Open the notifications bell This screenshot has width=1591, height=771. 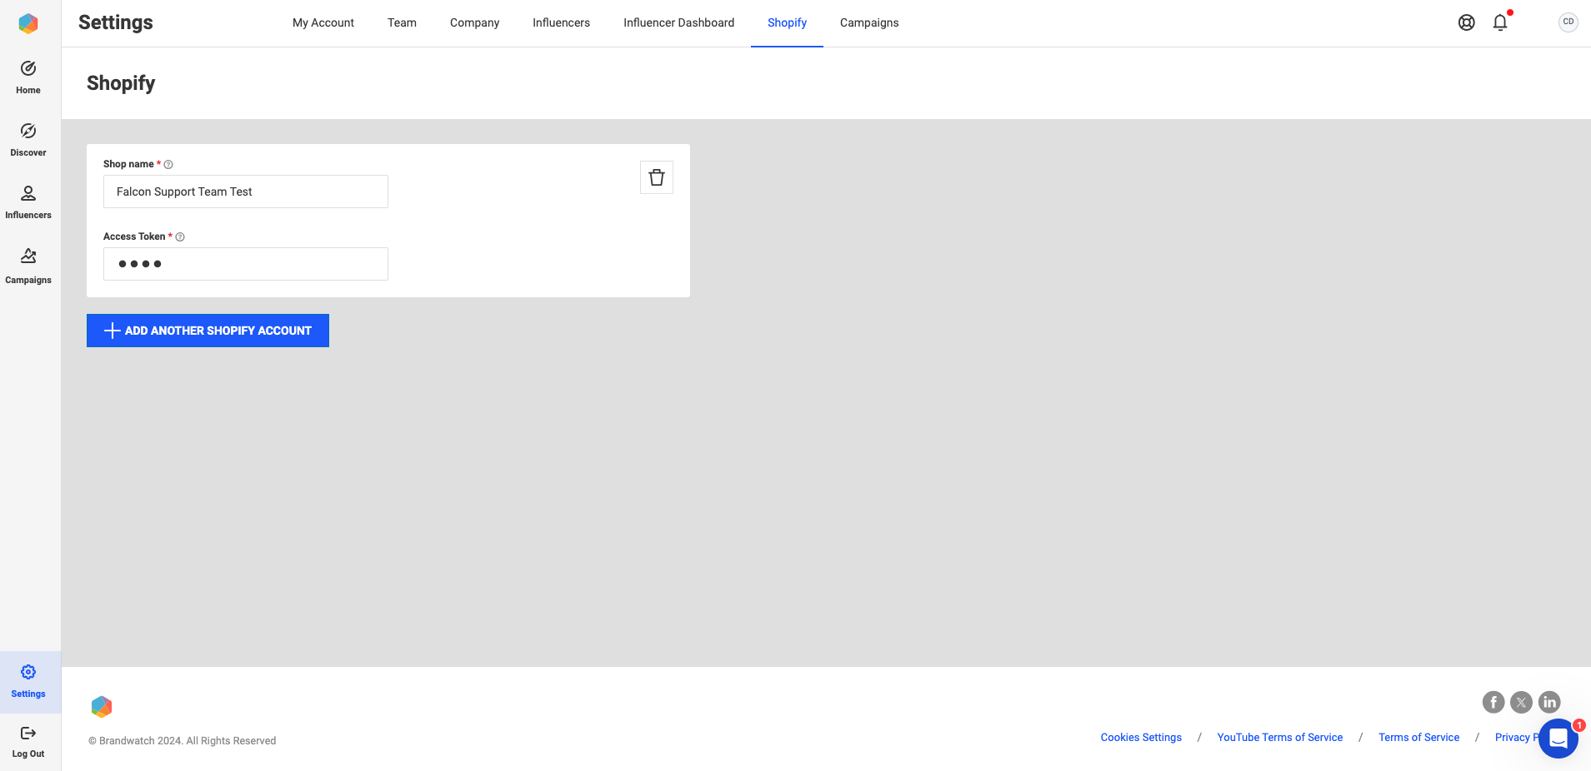point(1500,22)
